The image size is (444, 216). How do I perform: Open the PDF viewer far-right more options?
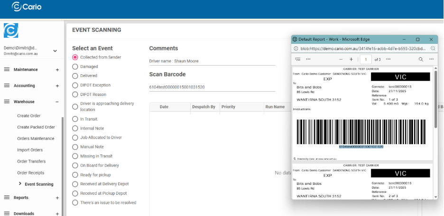coord(431,59)
